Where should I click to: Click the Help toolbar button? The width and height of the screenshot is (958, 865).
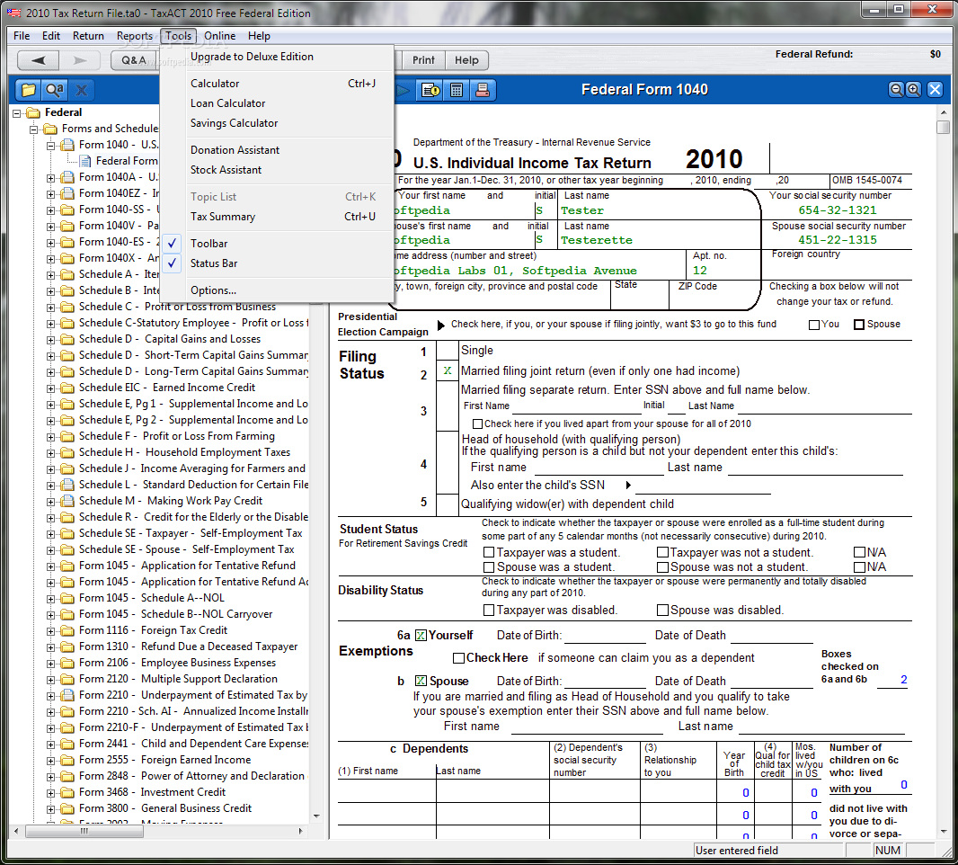point(466,60)
